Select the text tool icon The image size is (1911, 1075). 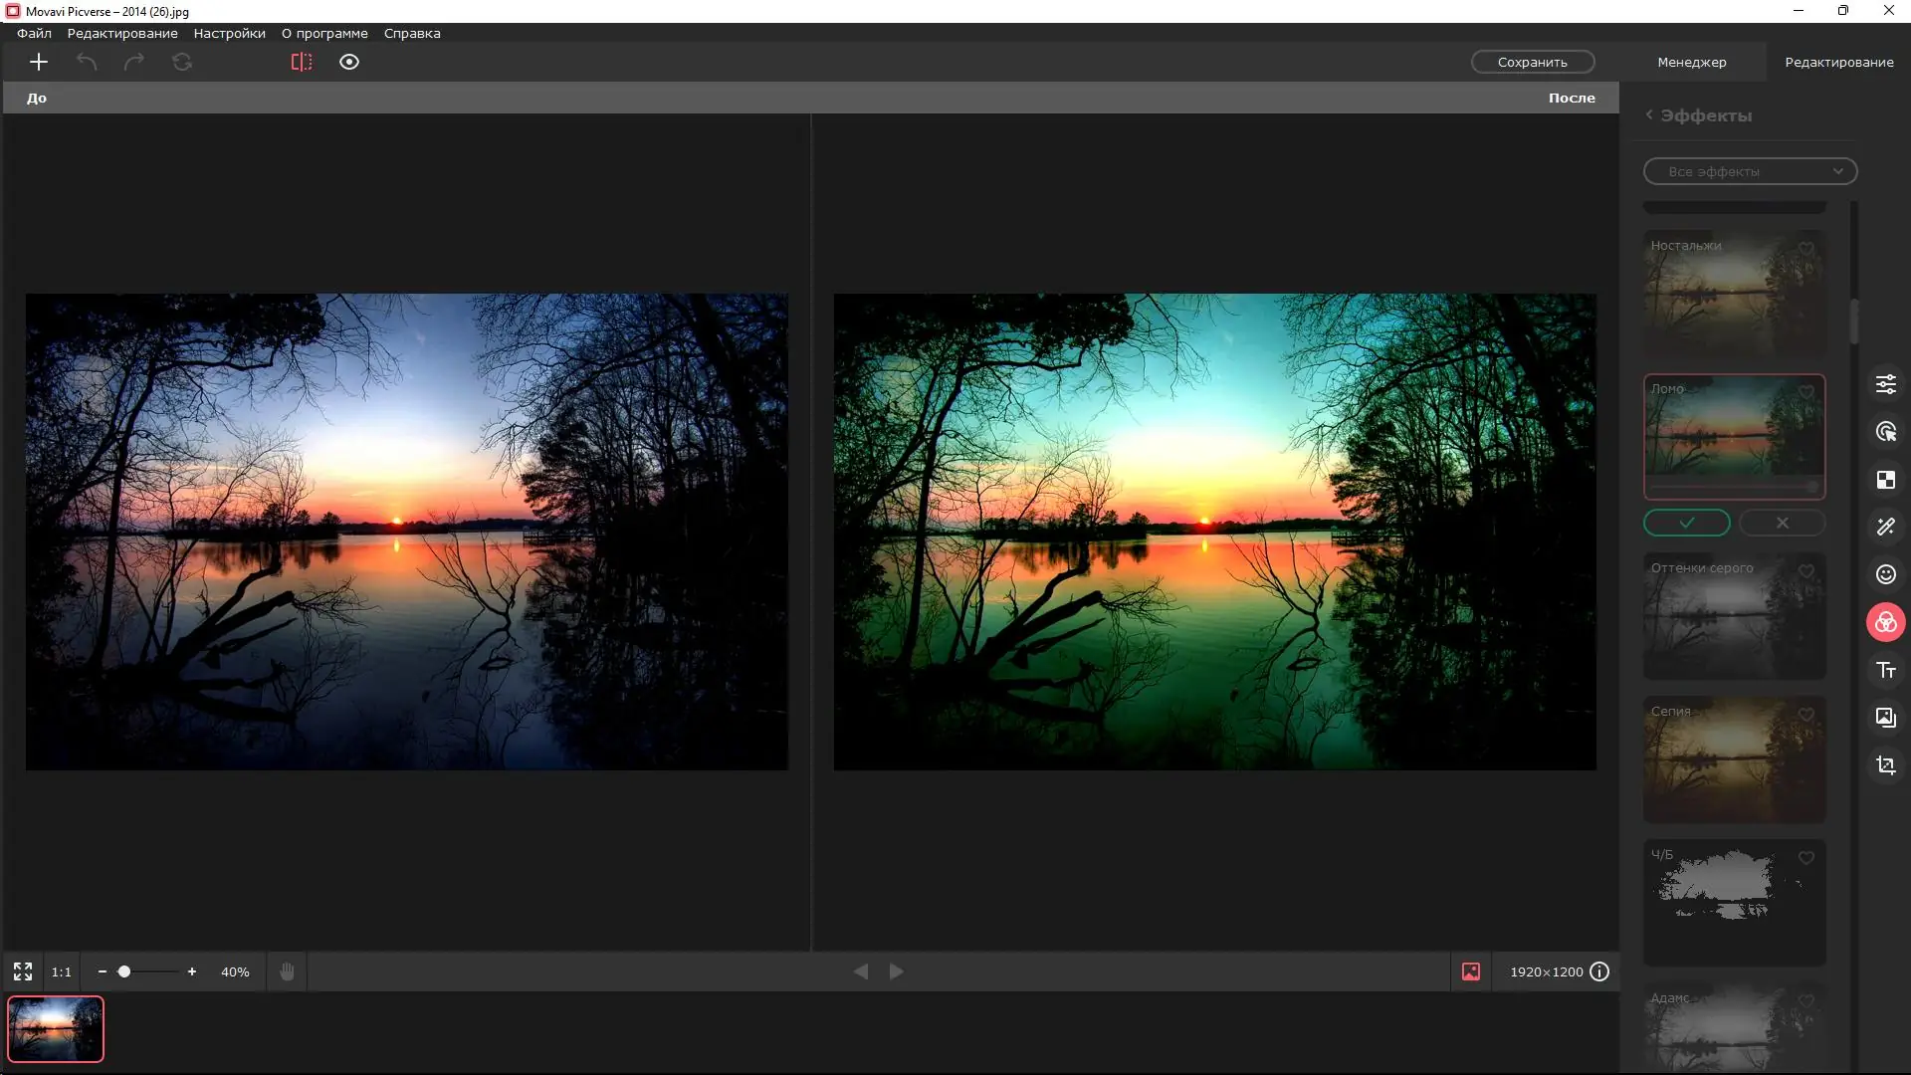tap(1885, 670)
